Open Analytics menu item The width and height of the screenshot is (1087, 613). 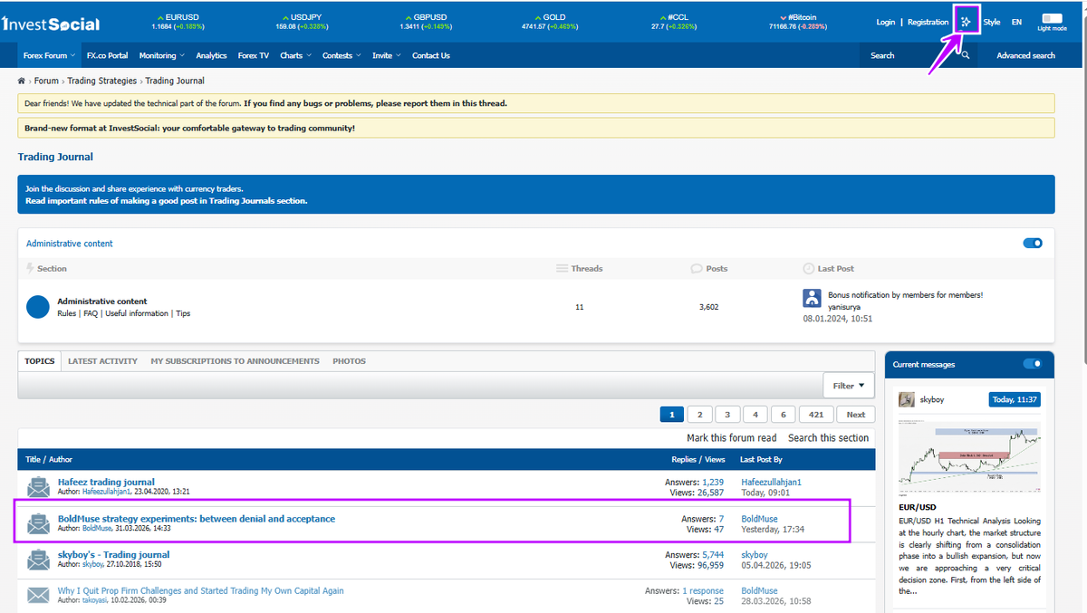point(211,55)
